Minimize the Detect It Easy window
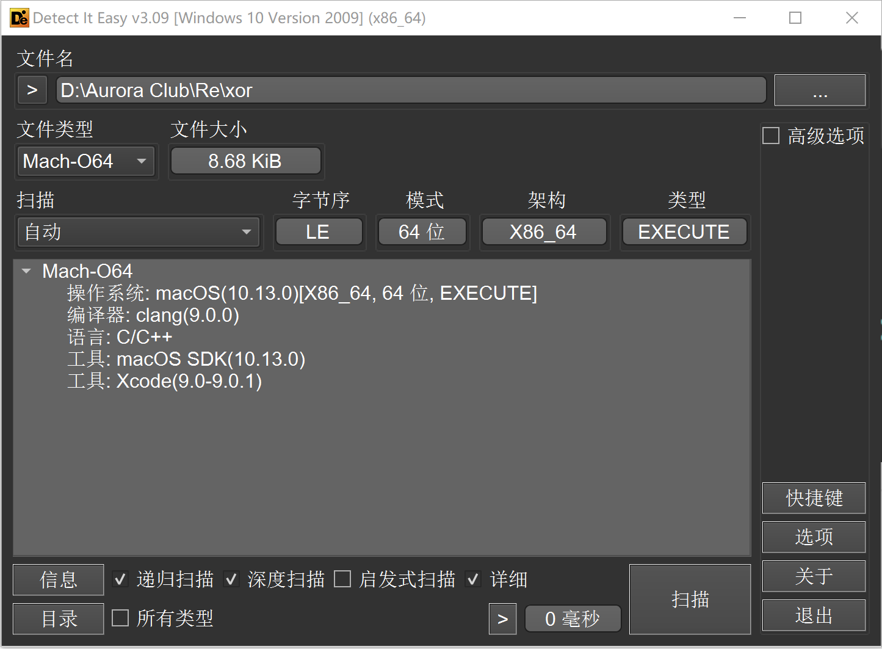This screenshot has width=882, height=649. [740, 18]
